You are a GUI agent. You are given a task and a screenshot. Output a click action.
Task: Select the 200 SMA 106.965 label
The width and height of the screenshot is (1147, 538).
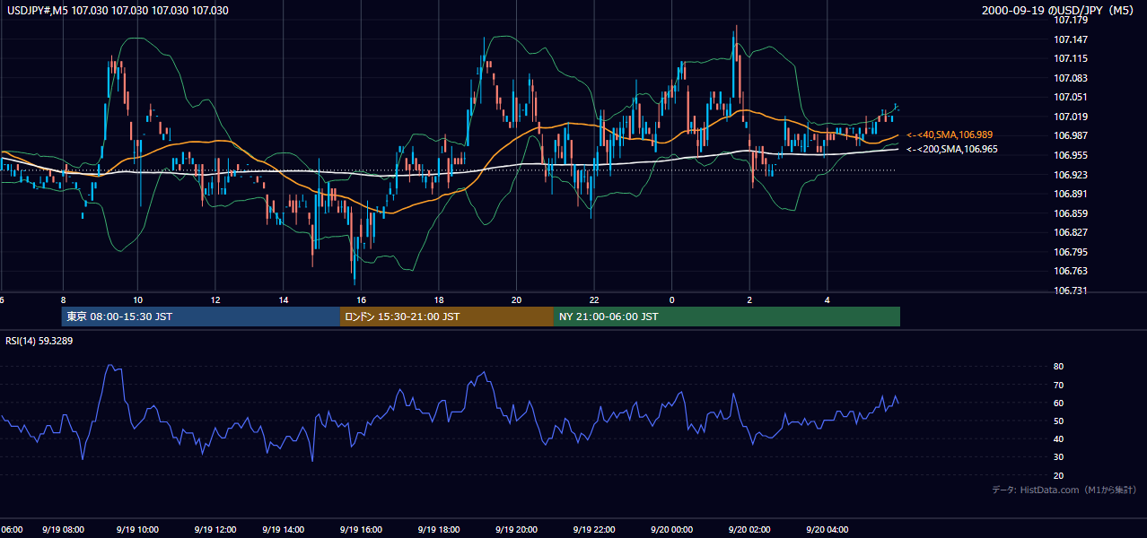pyautogui.click(x=951, y=149)
